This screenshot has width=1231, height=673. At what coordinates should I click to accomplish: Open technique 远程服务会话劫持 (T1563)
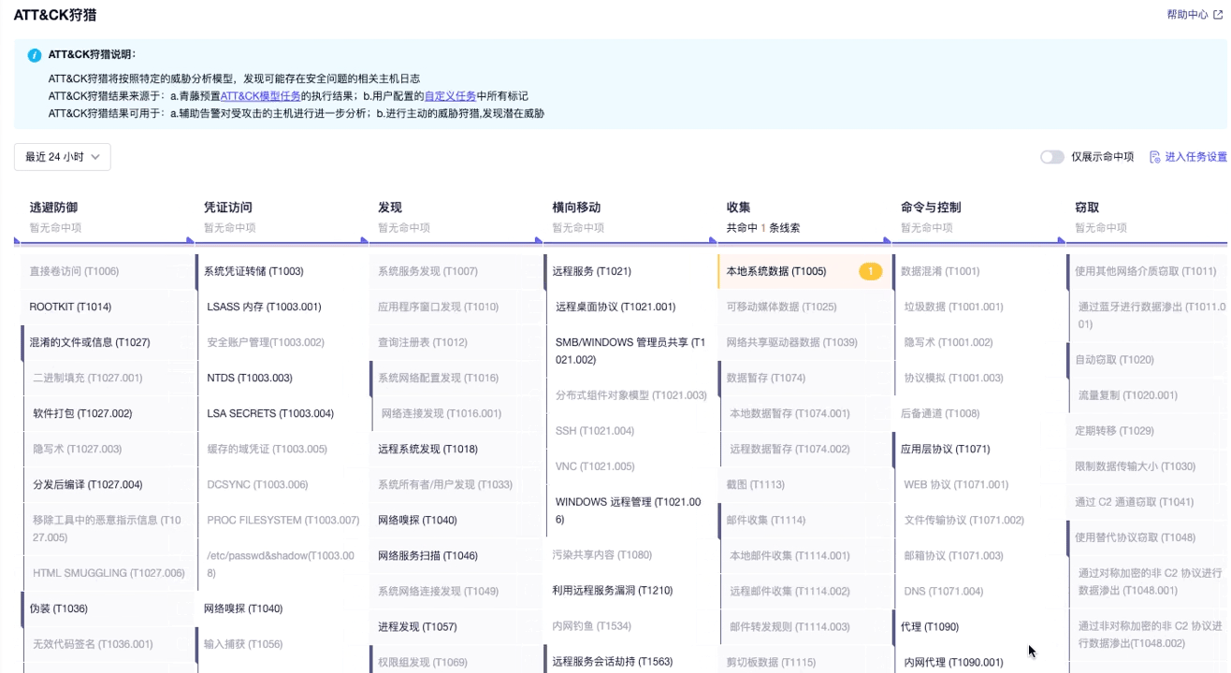pos(612,662)
